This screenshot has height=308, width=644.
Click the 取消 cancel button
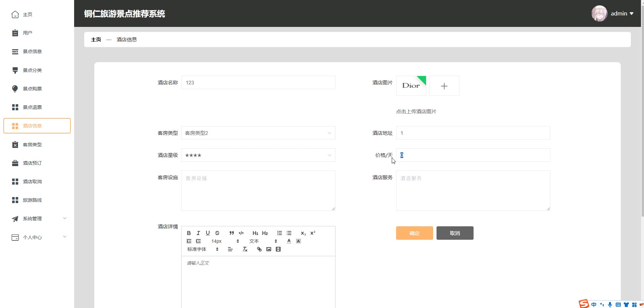(x=455, y=233)
